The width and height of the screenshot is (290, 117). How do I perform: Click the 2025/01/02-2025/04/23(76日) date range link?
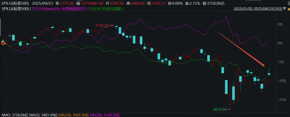(258, 9)
